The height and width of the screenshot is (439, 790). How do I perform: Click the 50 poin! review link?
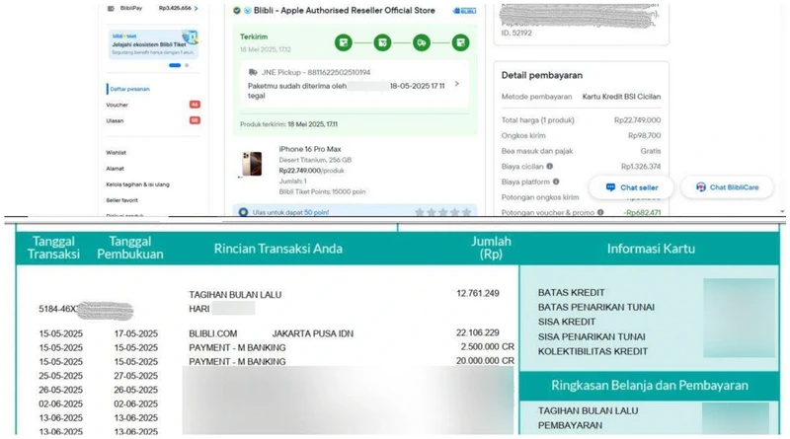pyautogui.click(x=316, y=212)
